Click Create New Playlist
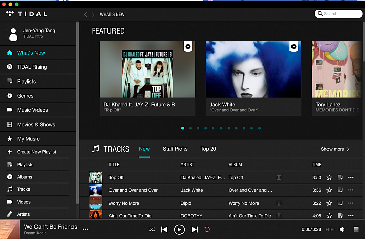 pos(38,152)
